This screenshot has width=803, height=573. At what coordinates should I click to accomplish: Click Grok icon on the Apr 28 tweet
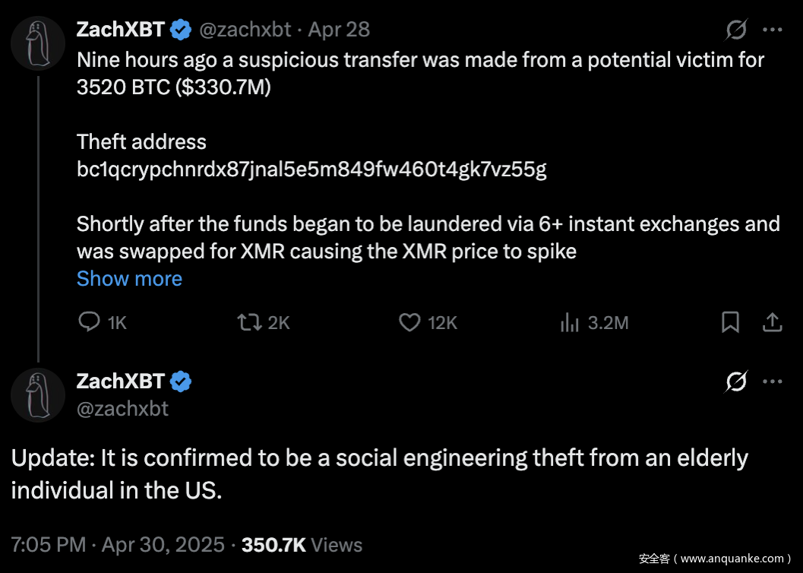(736, 30)
